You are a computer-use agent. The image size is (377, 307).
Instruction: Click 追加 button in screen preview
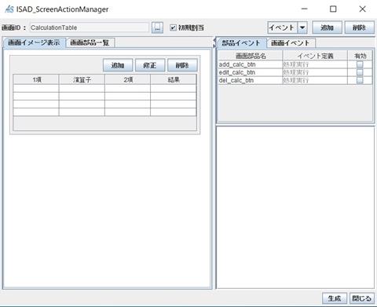pos(118,65)
